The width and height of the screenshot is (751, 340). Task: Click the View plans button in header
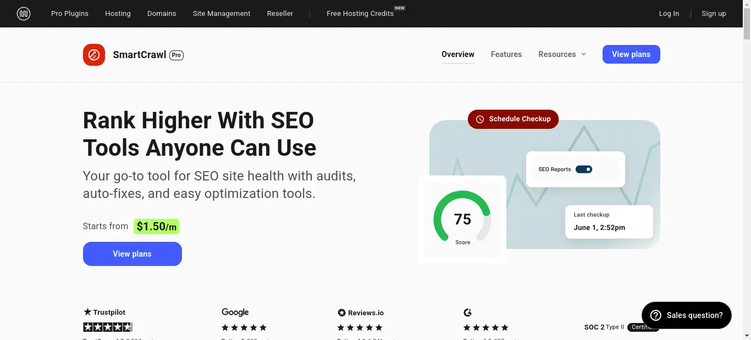(x=631, y=54)
